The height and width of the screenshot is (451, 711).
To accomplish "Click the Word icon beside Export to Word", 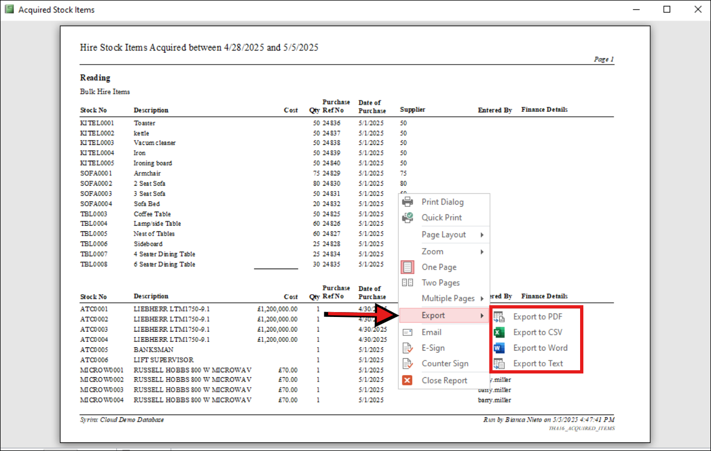I will click(x=499, y=348).
